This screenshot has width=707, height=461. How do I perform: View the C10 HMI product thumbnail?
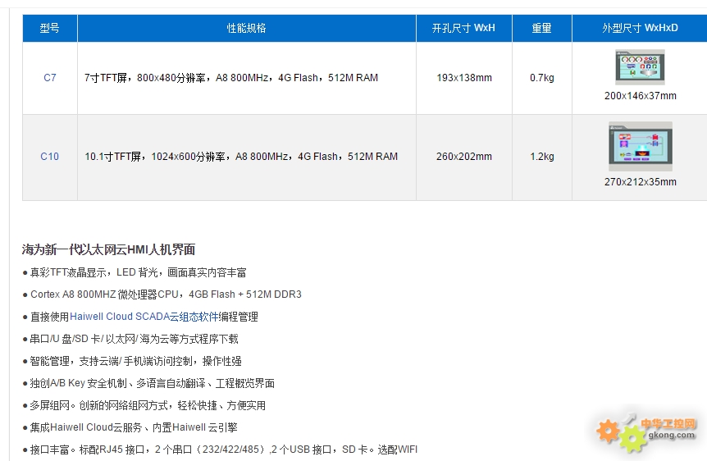(641, 146)
